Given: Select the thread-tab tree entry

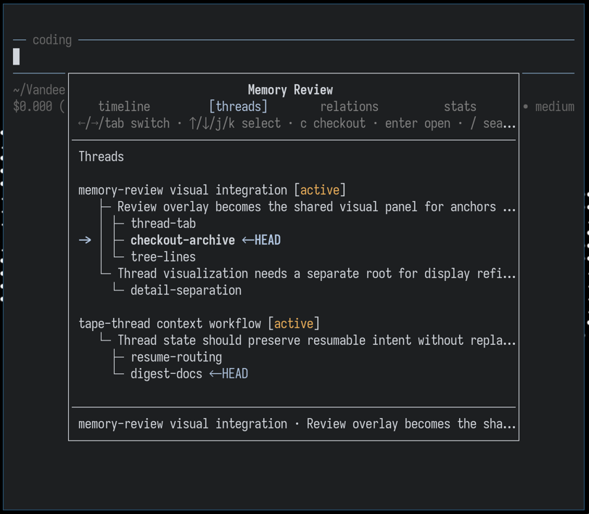Looking at the screenshot, I should (x=163, y=224).
